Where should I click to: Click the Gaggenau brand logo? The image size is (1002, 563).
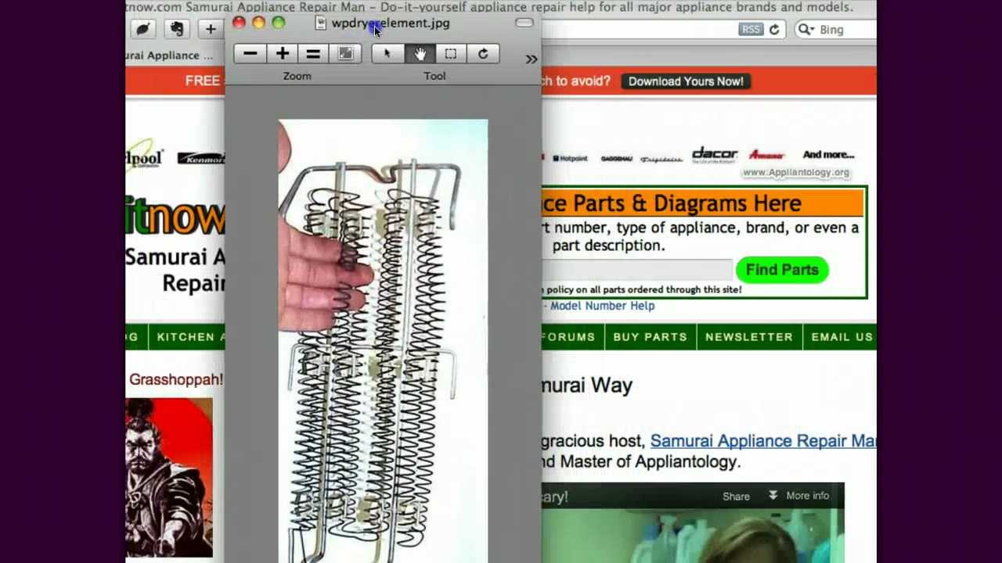(616, 159)
